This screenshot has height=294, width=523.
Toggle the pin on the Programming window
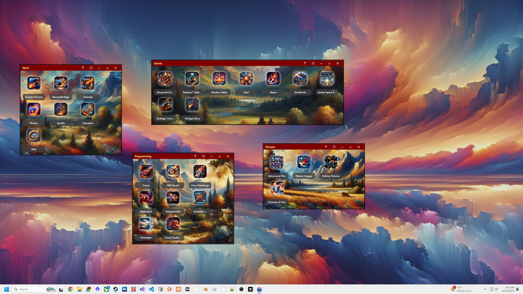click(x=195, y=156)
